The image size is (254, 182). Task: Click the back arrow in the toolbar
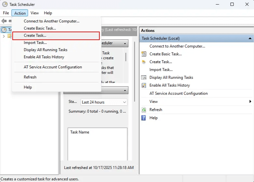click(x=4, y=21)
